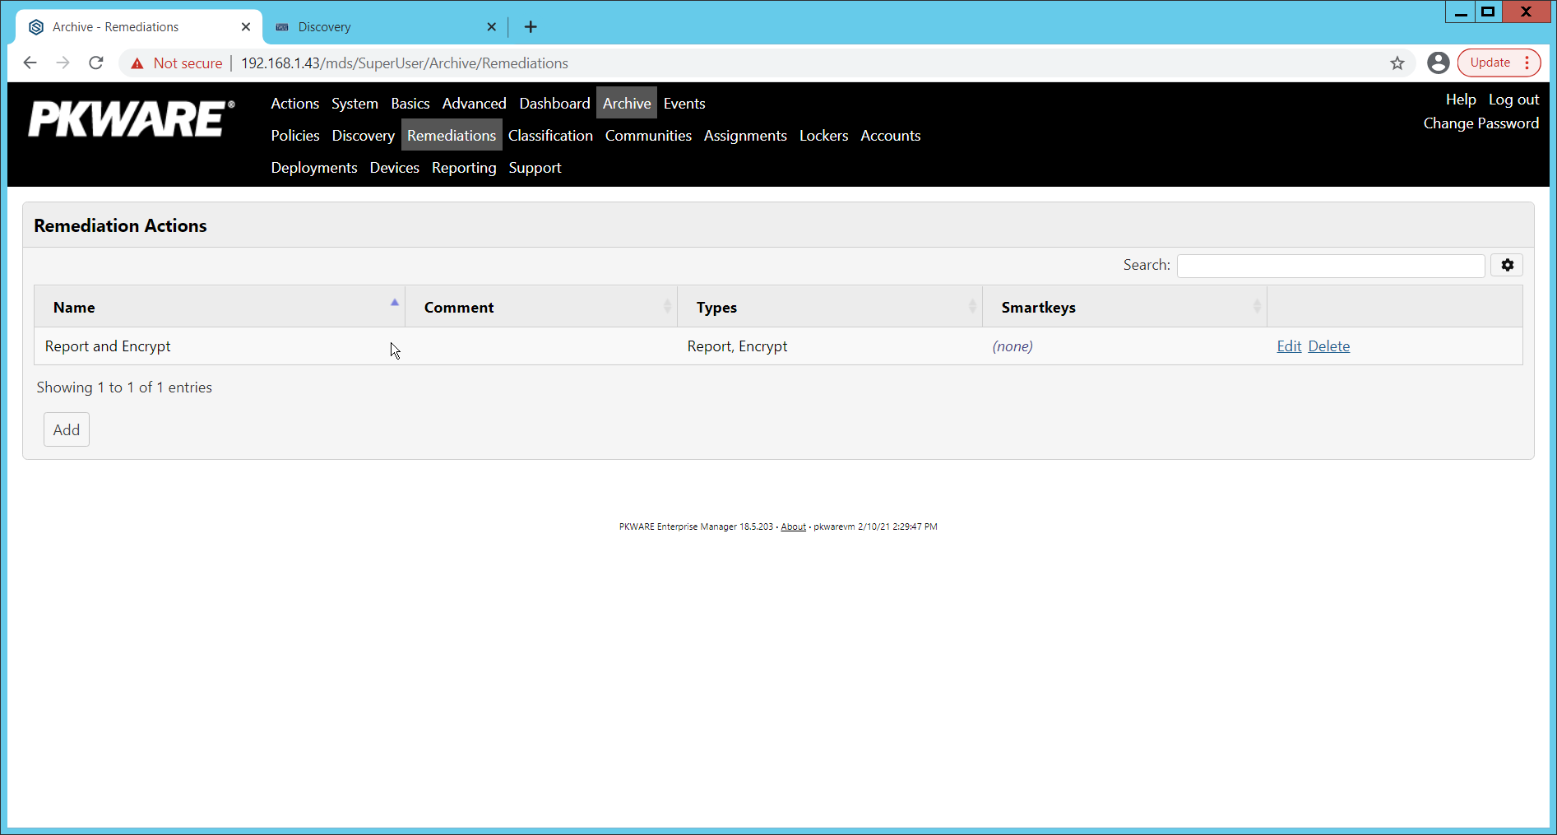The width and height of the screenshot is (1557, 835).
Task: Click the browser reload icon
Action: pyautogui.click(x=96, y=63)
